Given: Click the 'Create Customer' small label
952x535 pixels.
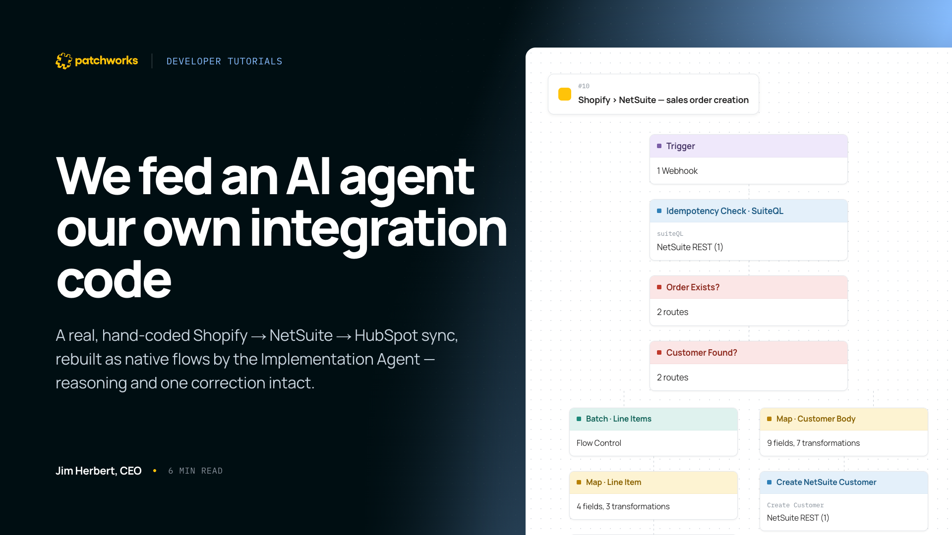Looking at the screenshot, I should coord(795,505).
